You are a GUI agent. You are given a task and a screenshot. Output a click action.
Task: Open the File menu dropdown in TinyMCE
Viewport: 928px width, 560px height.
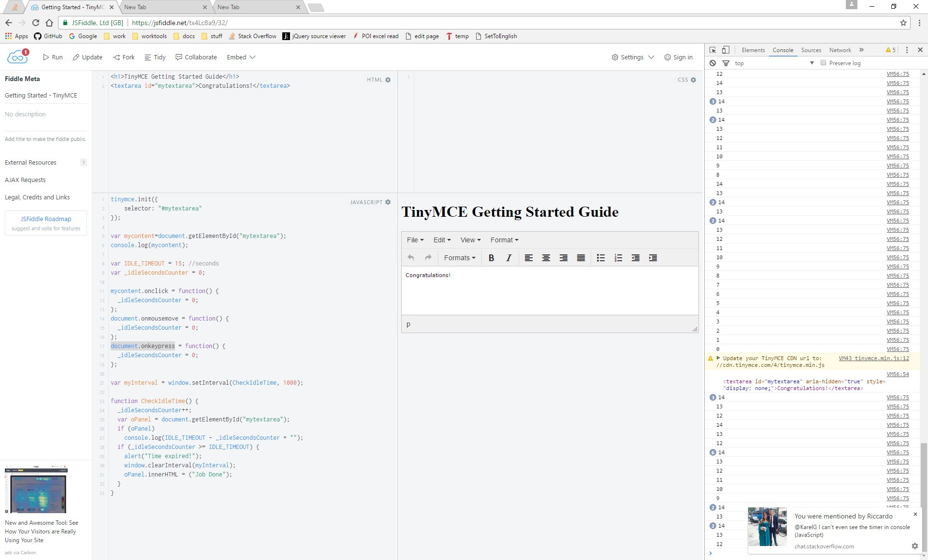point(415,240)
